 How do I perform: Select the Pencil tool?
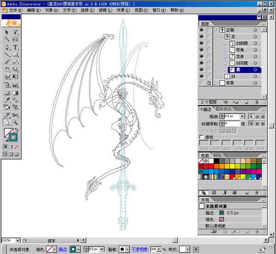click(16, 61)
